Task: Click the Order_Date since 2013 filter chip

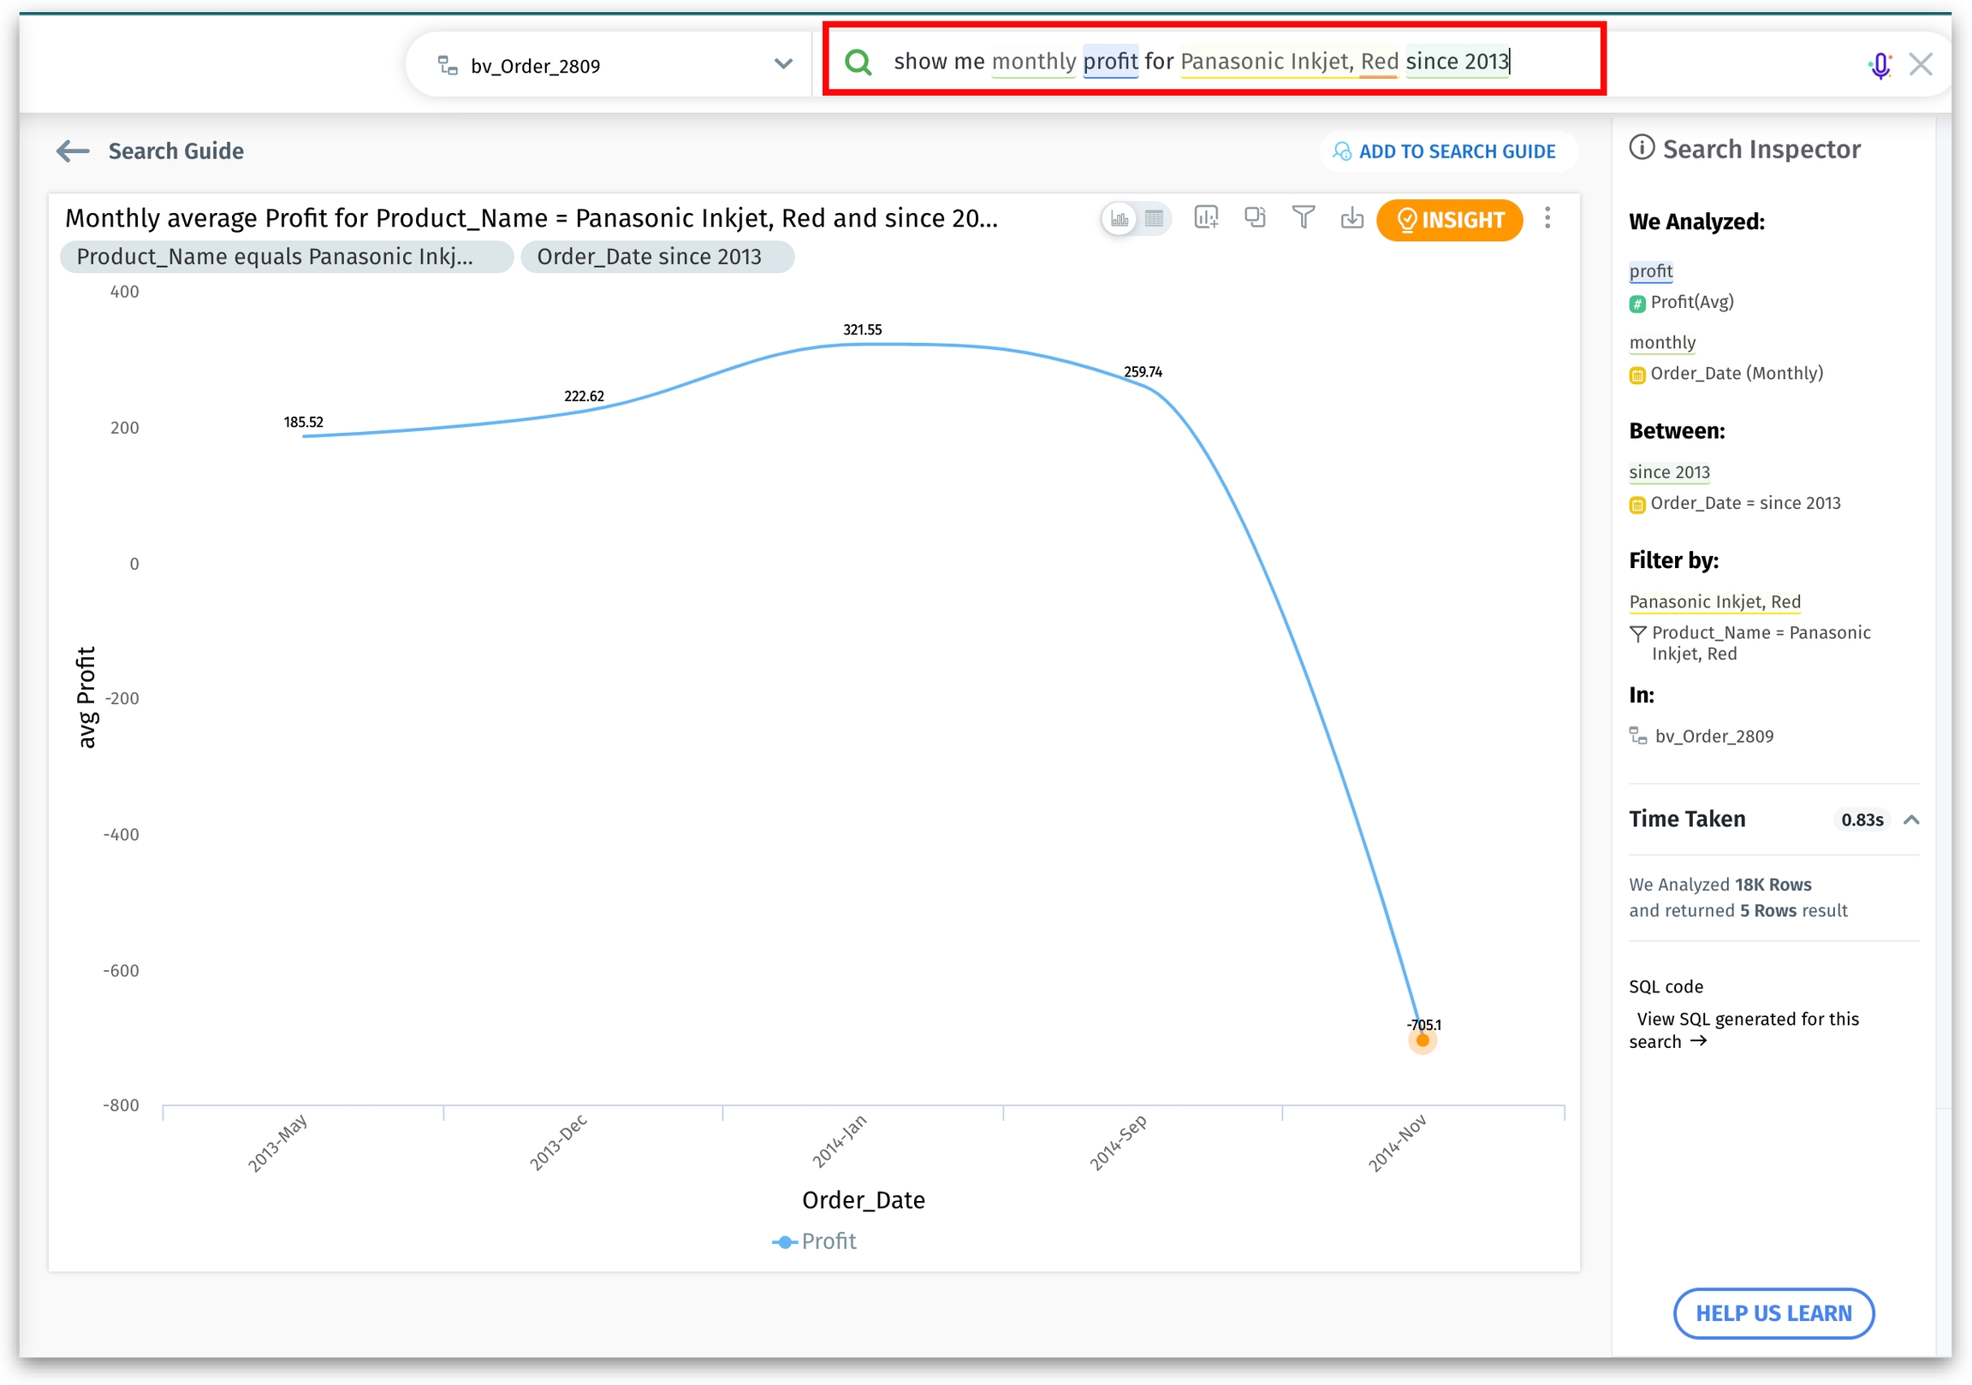Action: coord(656,257)
